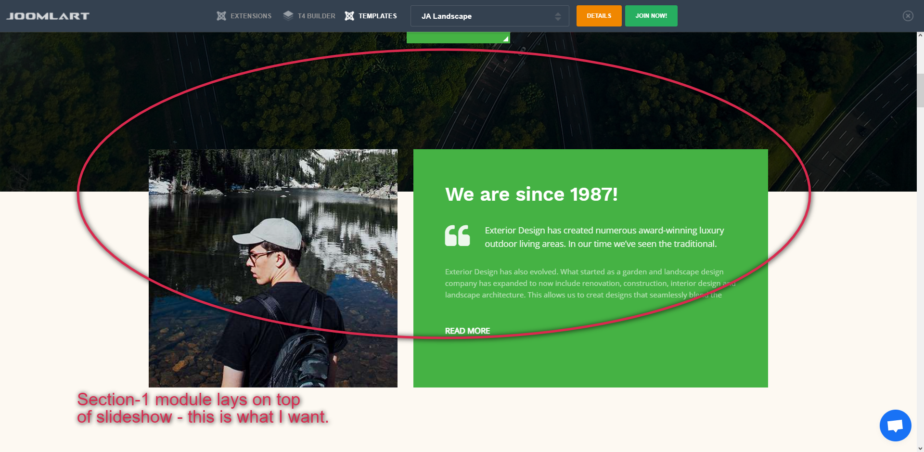Click the hiker by the lake photo

click(273, 268)
